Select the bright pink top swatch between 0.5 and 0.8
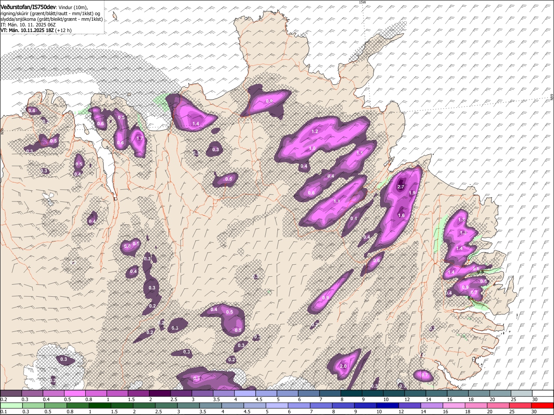The width and height of the screenshot is (554, 415). pos(75,393)
